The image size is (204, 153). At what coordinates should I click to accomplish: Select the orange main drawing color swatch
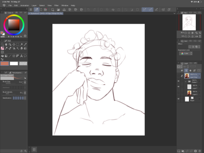(5, 64)
